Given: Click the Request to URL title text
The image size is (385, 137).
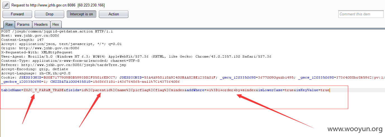Looking at the screenshot, I should click(x=58, y=5).
